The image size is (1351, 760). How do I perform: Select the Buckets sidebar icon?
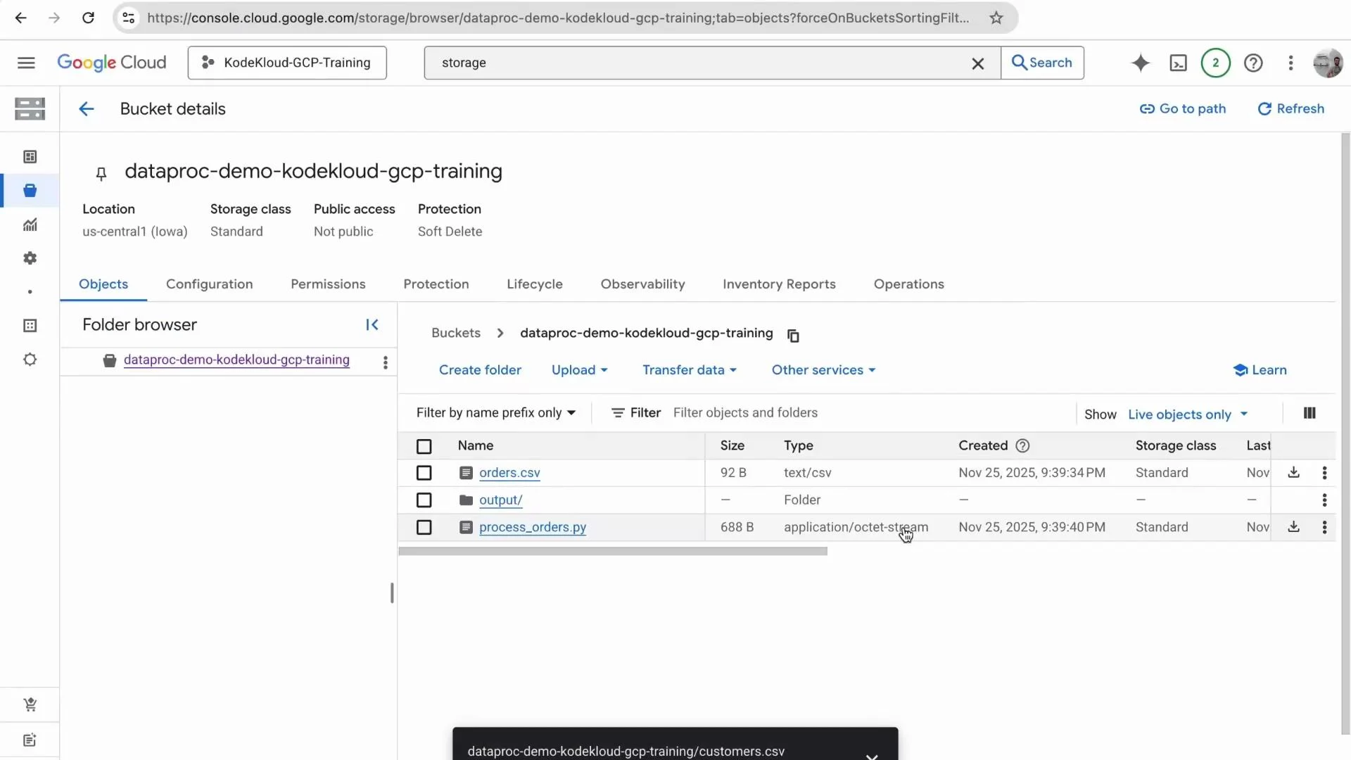click(x=30, y=190)
